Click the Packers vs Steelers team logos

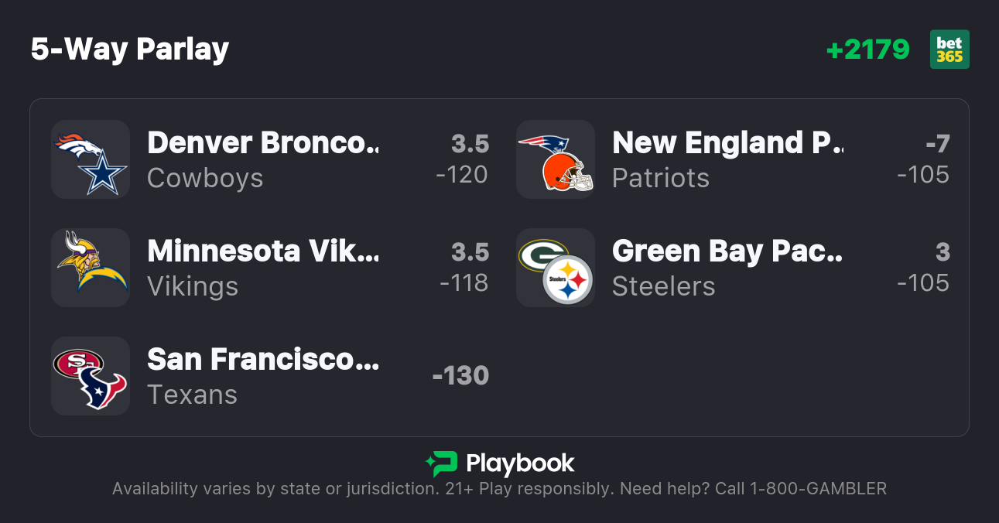pyautogui.click(x=555, y=268)
